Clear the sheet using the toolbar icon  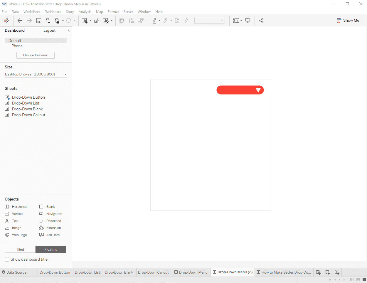[x=106, y=21]
